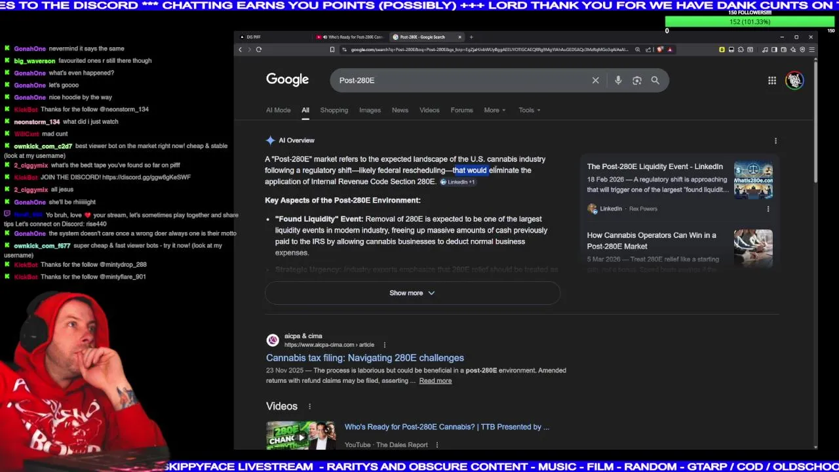Image resolution: width=839 pixels, height=472 pixels.
Task: Close the Post-280E Google Search tab
Action: tap(459, 37)
